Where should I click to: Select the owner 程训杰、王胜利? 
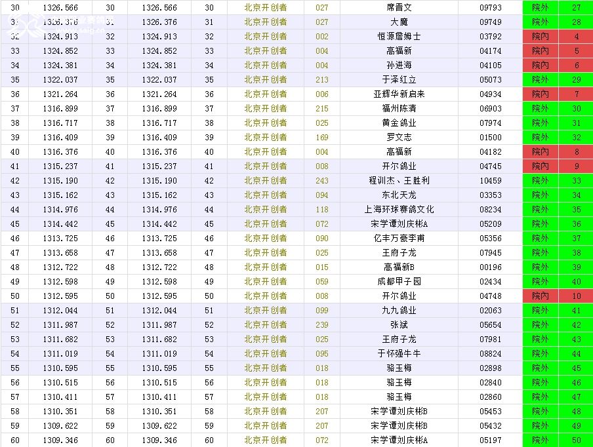(x=399, y=181)
